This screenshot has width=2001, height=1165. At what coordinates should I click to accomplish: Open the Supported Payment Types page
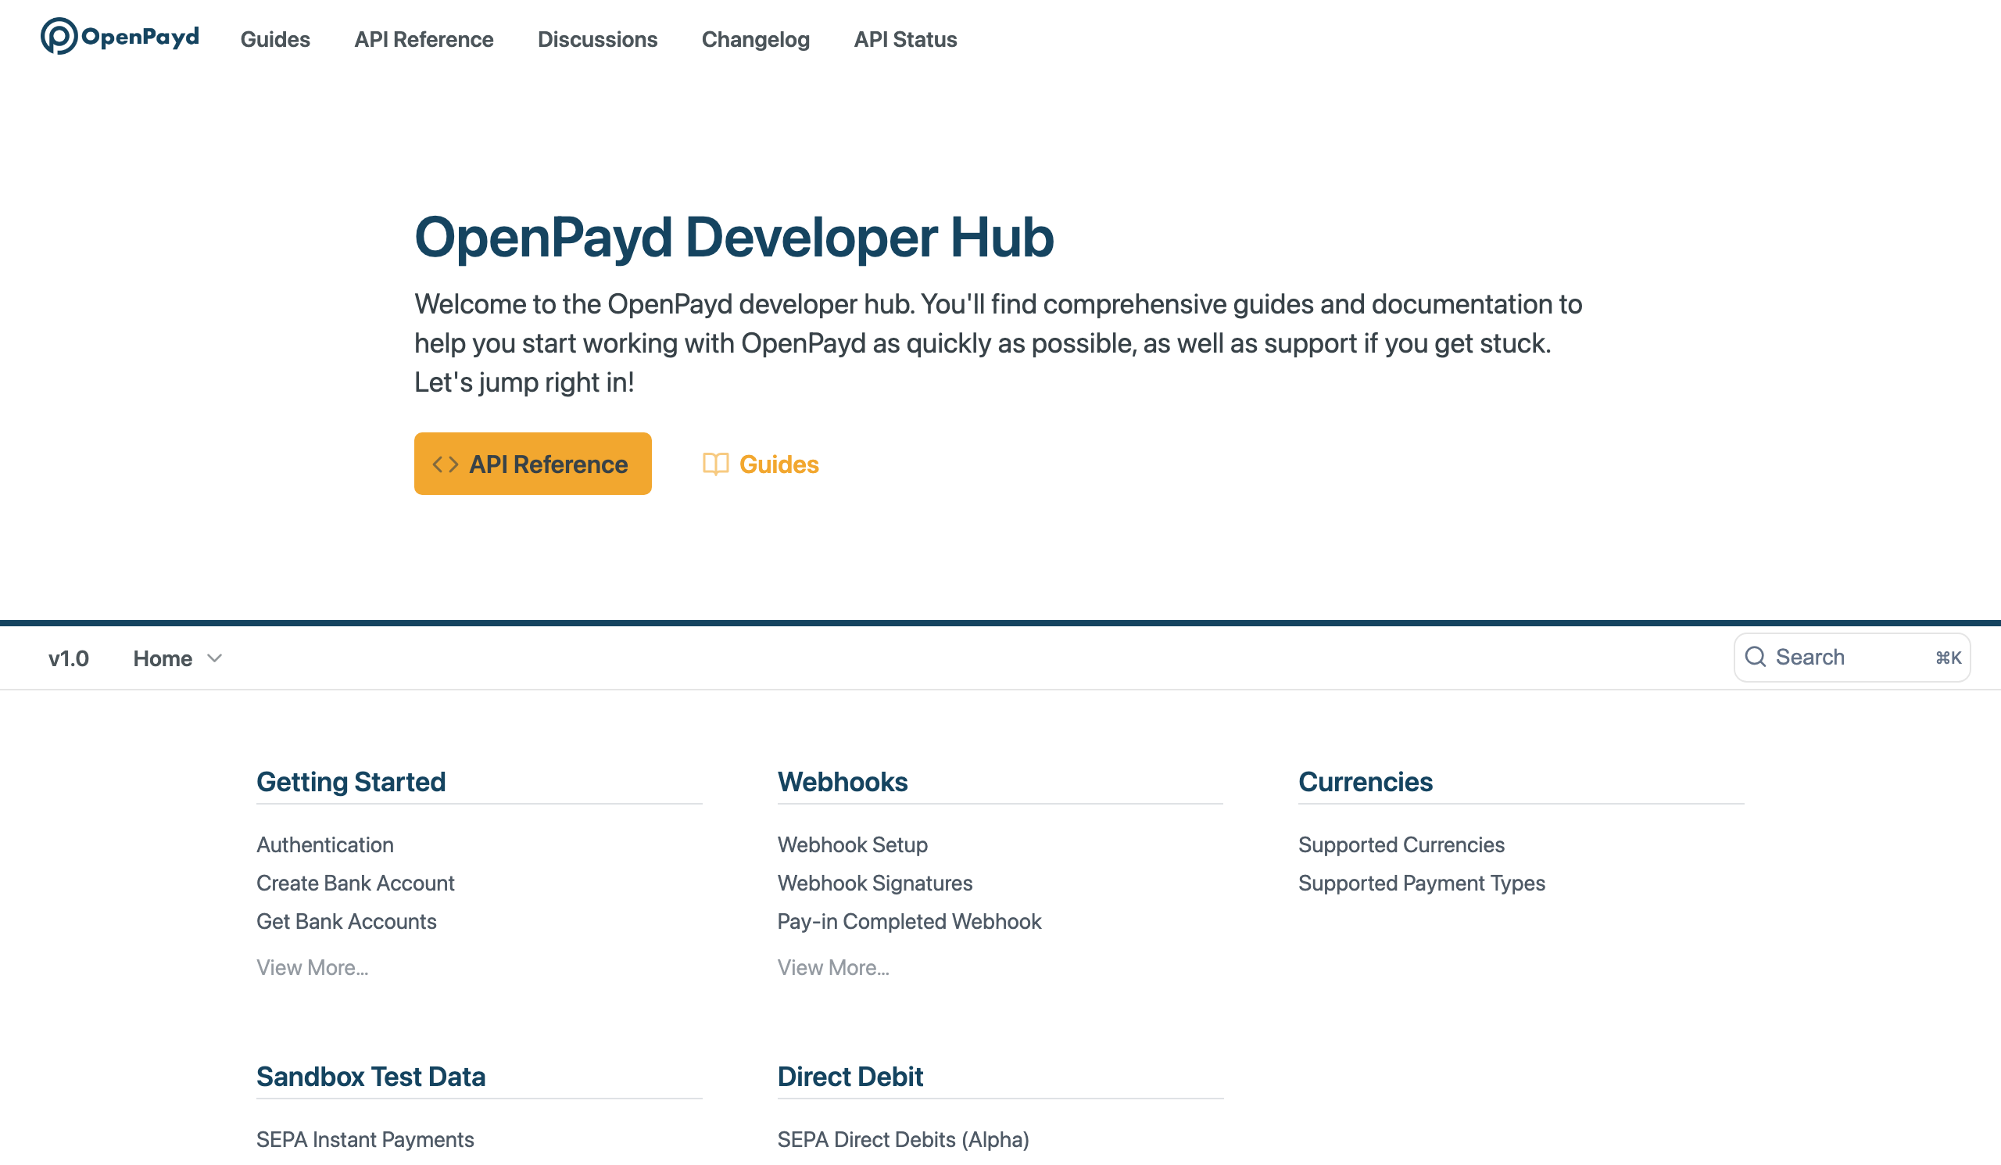1421,884
